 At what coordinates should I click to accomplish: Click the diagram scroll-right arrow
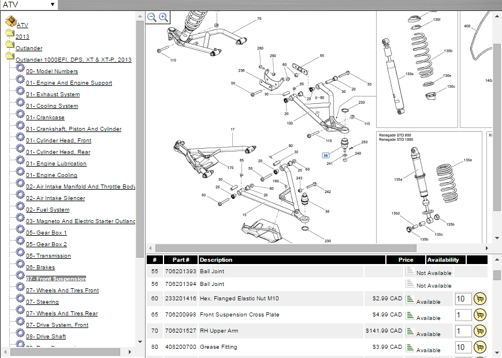(x=487, y=248)
